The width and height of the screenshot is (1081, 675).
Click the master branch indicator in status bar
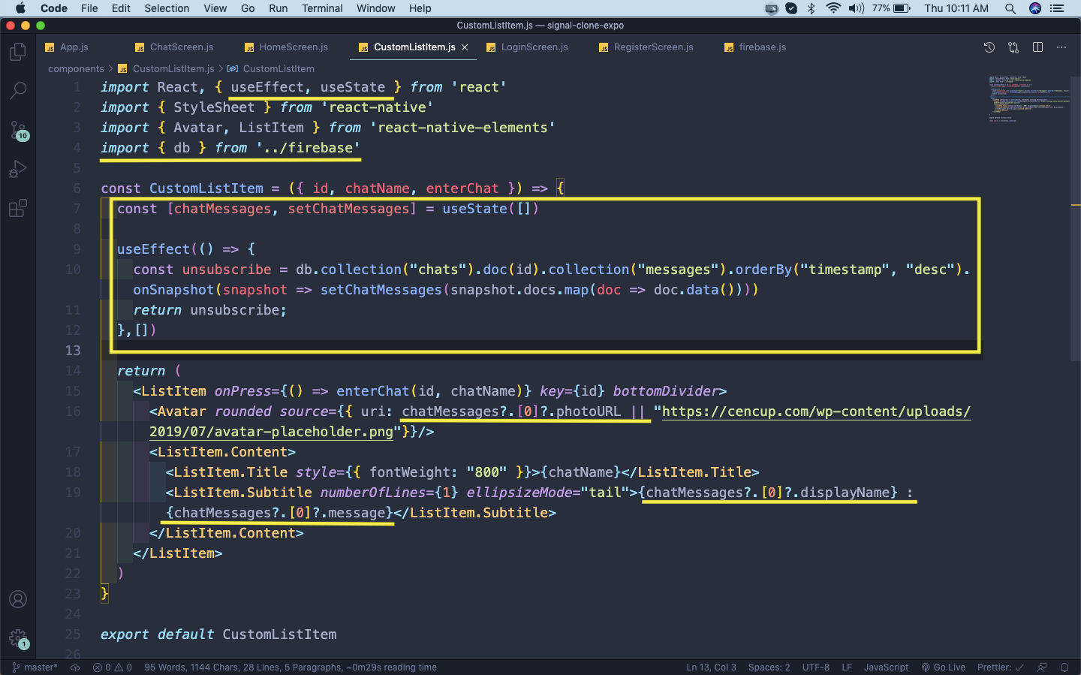coord(35,667)
